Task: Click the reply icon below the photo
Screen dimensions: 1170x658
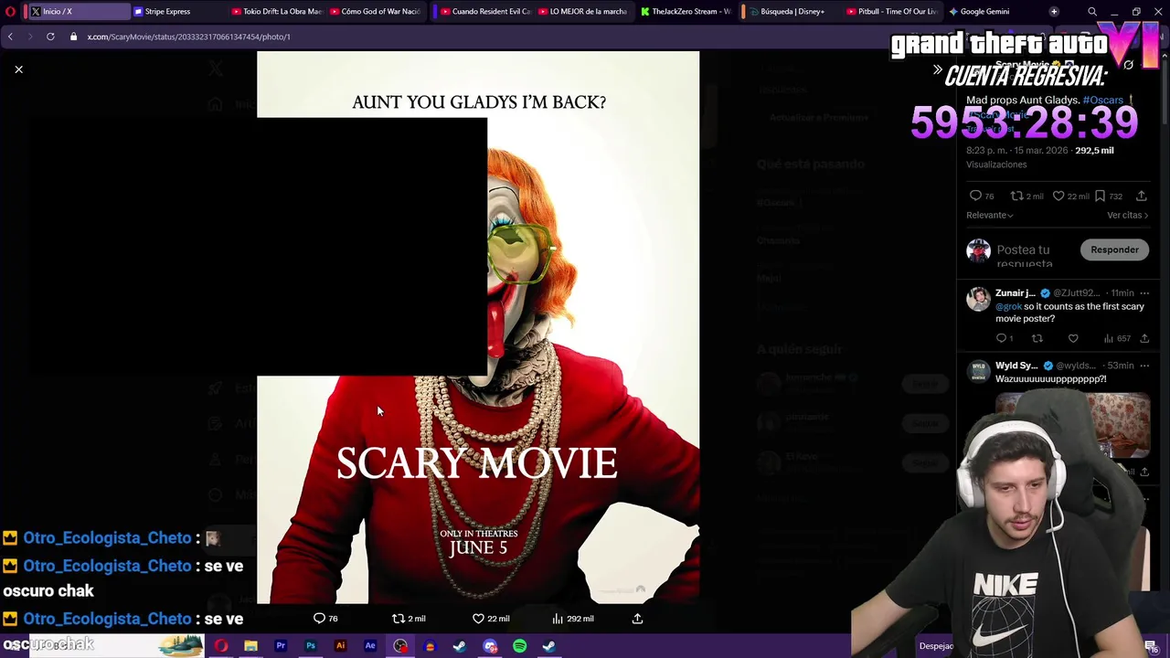Action: coord(319,619)
